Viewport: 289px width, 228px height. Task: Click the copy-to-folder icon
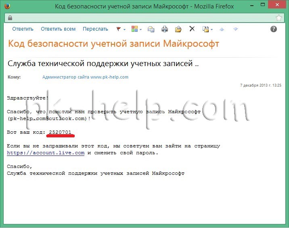point(205,29)
